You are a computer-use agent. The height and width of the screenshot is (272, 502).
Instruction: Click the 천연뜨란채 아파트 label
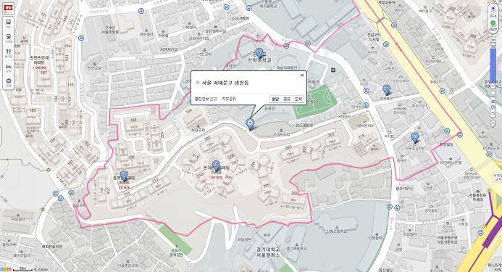click(39, 60)
